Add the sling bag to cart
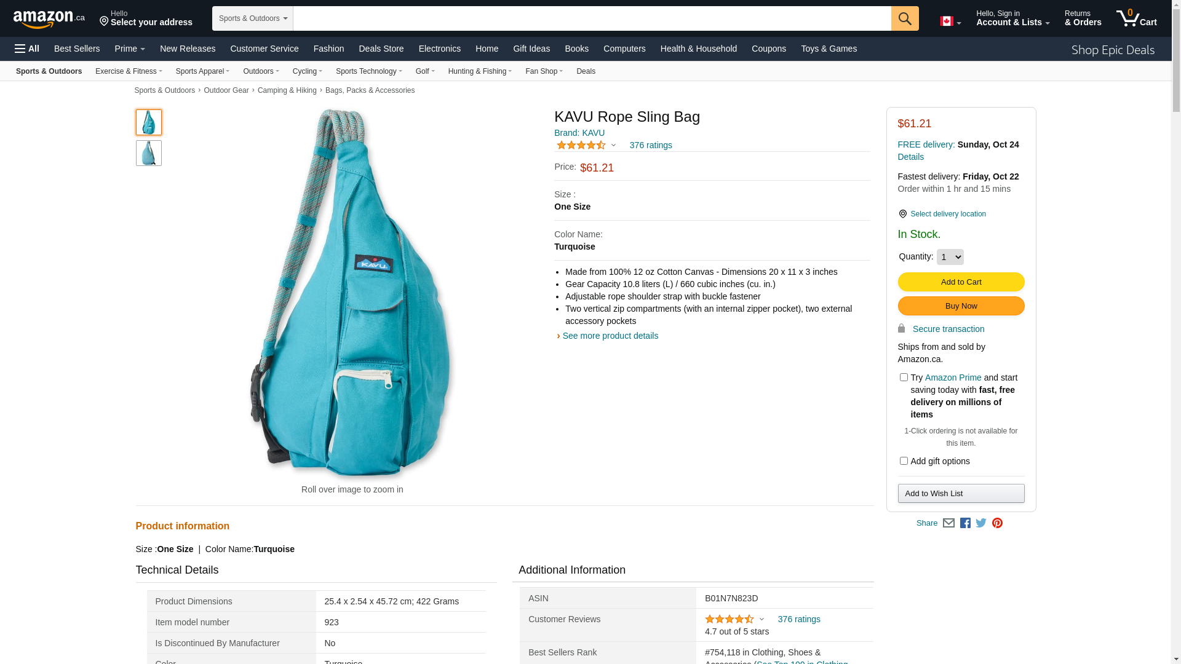1181x664 pixels. pyautogui.click(x=961, y=282)
